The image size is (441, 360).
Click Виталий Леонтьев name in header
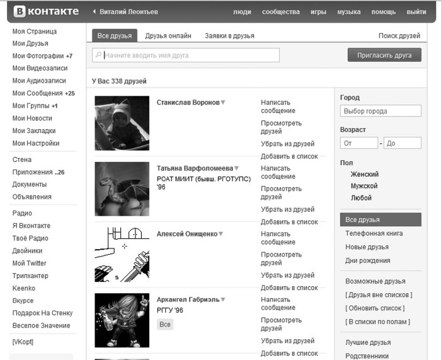tap(129, 12)
